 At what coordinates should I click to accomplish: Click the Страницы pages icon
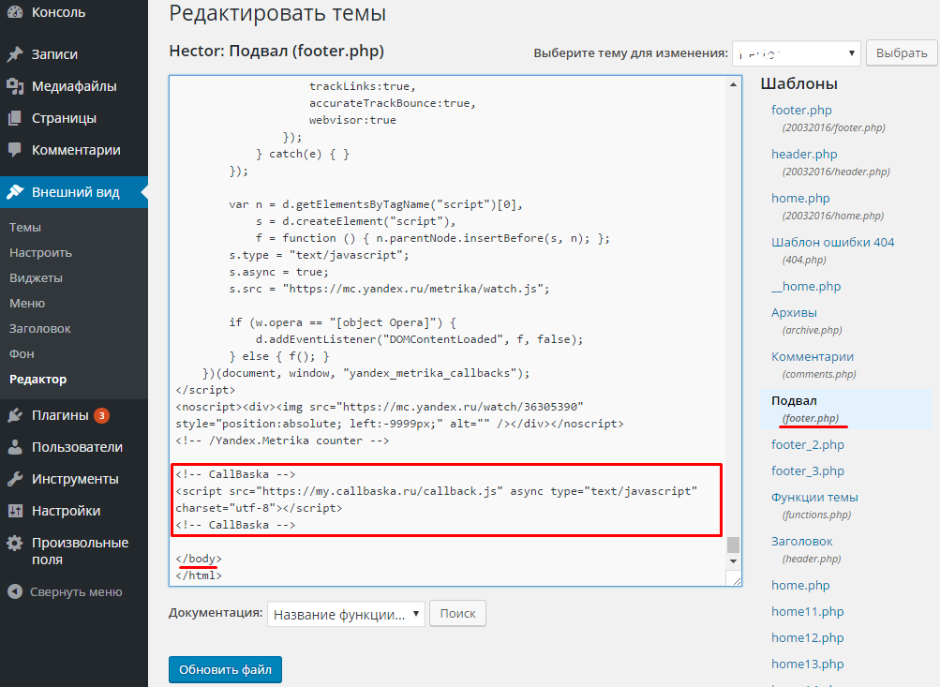tap(15, 118)
